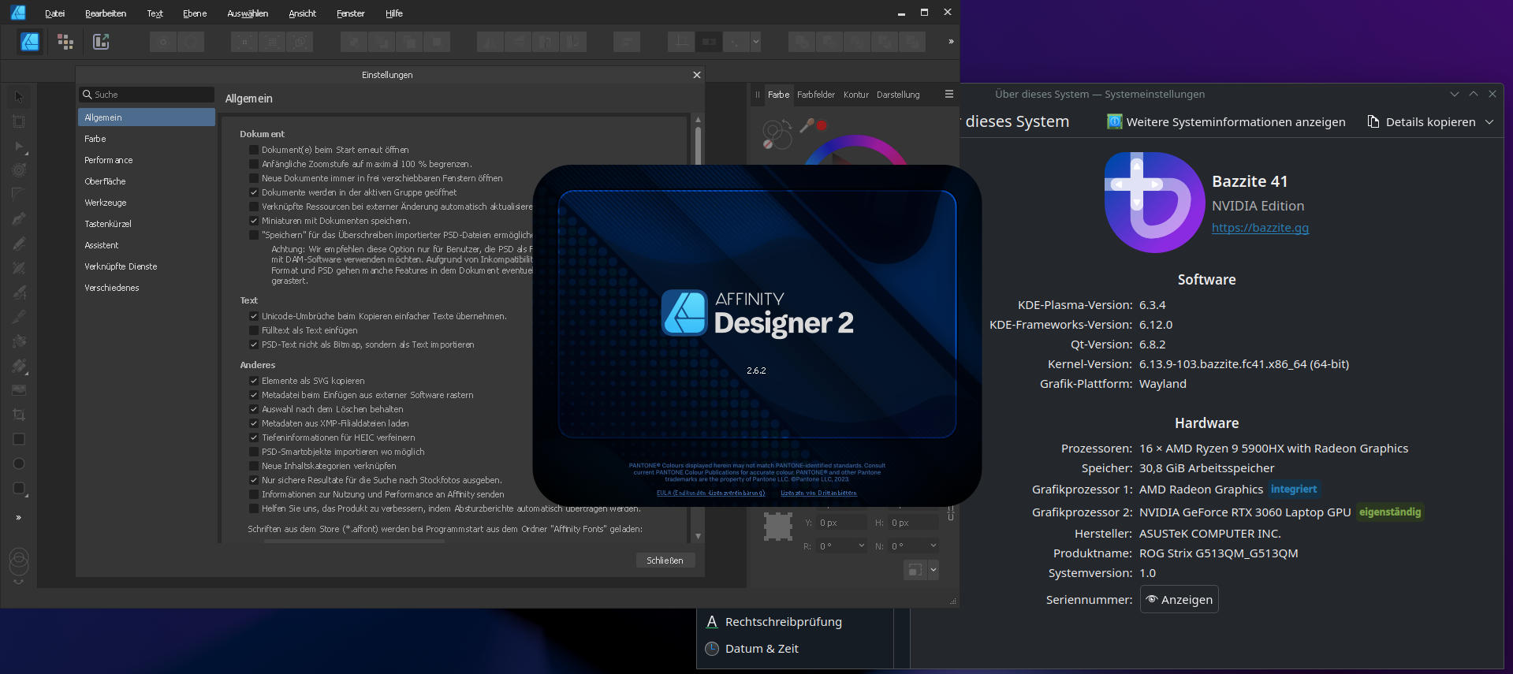
Task: Click the Bazzite logo in system info
Action: coord(1154,203)
